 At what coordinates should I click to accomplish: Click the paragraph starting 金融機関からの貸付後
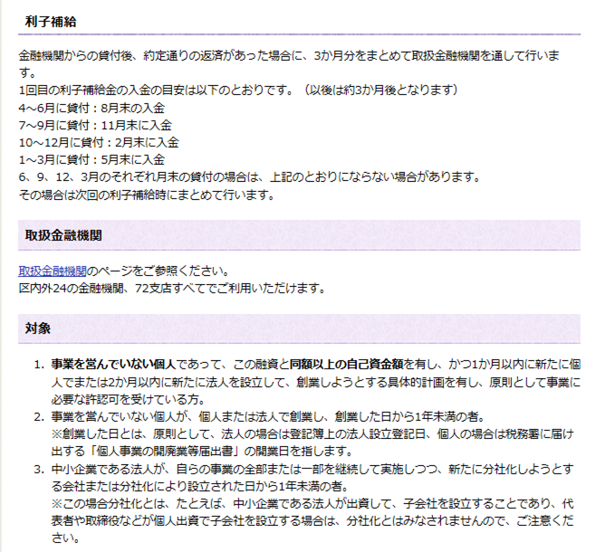(289, 64)
